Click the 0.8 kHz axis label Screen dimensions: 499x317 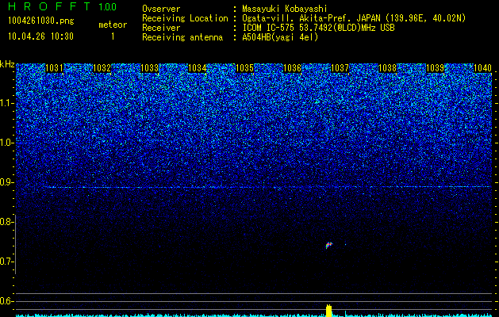(6, 222)
